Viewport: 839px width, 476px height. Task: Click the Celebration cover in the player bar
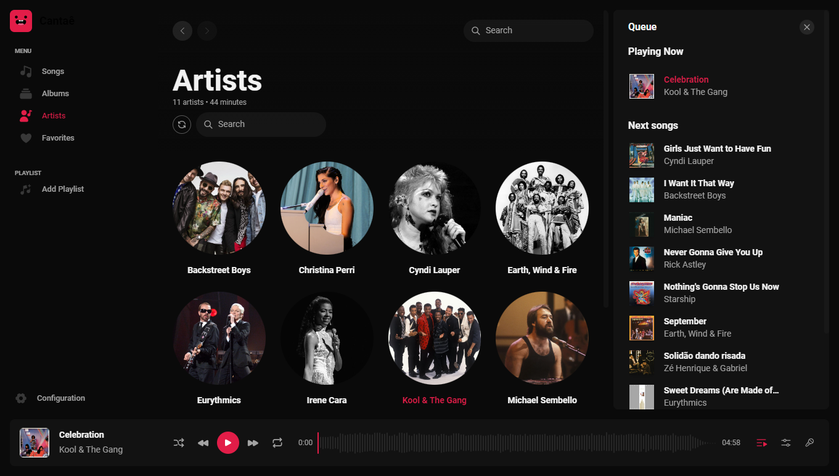point(35,443)
